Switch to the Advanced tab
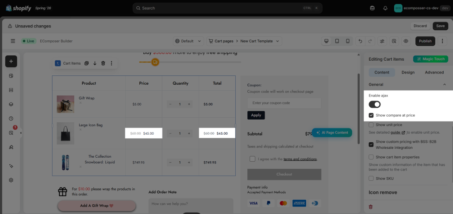The image size is (453, 214). [x=434, y=72]
